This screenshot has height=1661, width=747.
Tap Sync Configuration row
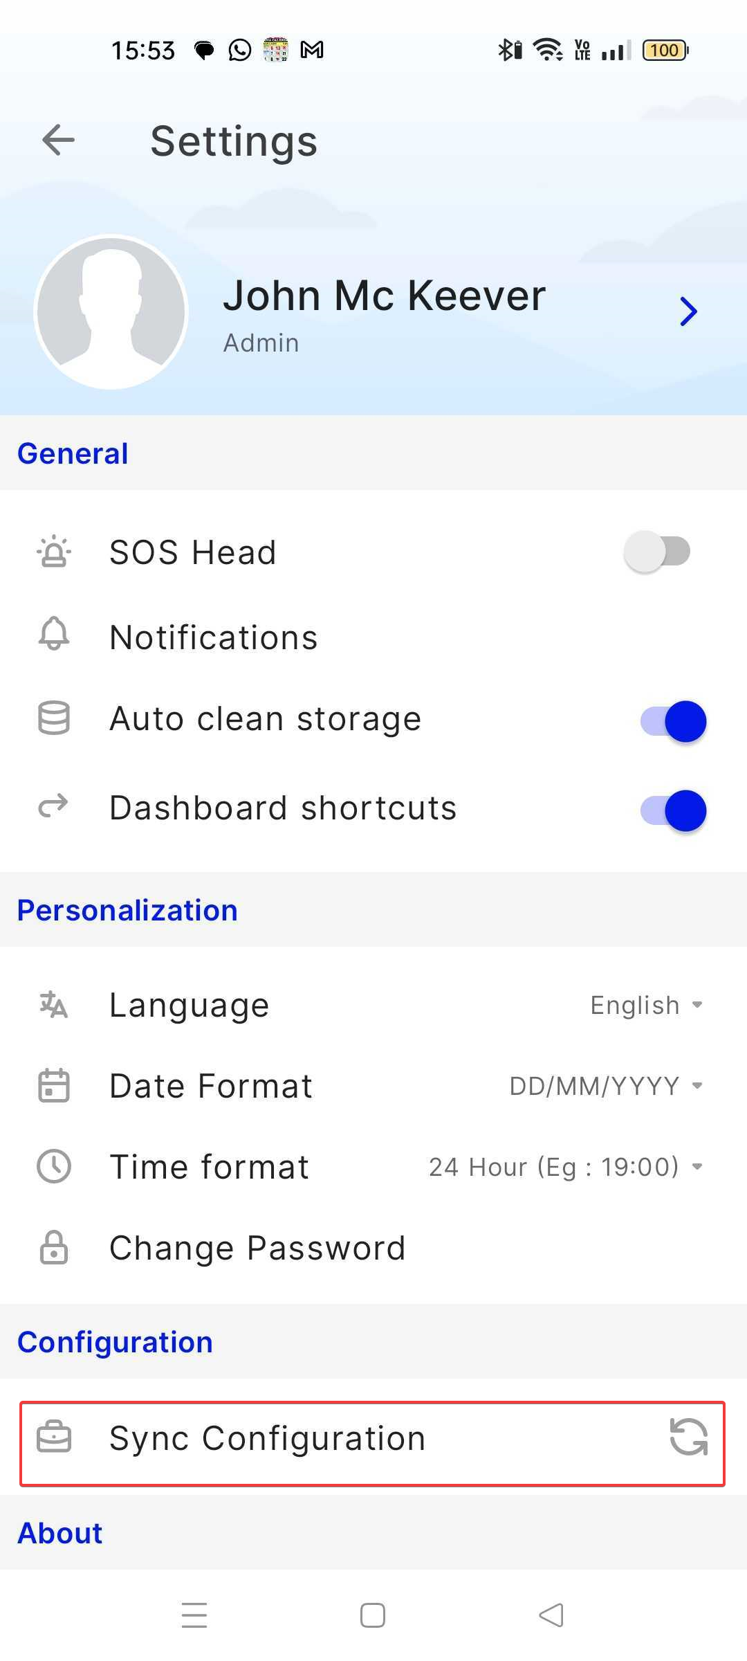pyautogui.click(x=267, y=1438)
